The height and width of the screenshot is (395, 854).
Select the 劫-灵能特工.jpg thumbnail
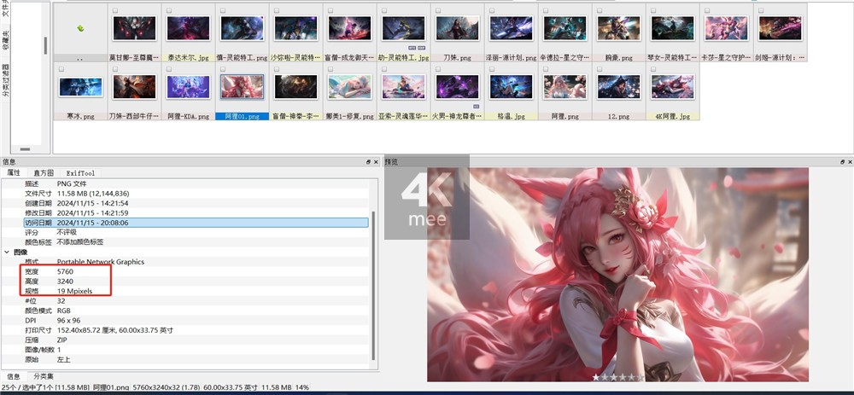click(404, 28)
